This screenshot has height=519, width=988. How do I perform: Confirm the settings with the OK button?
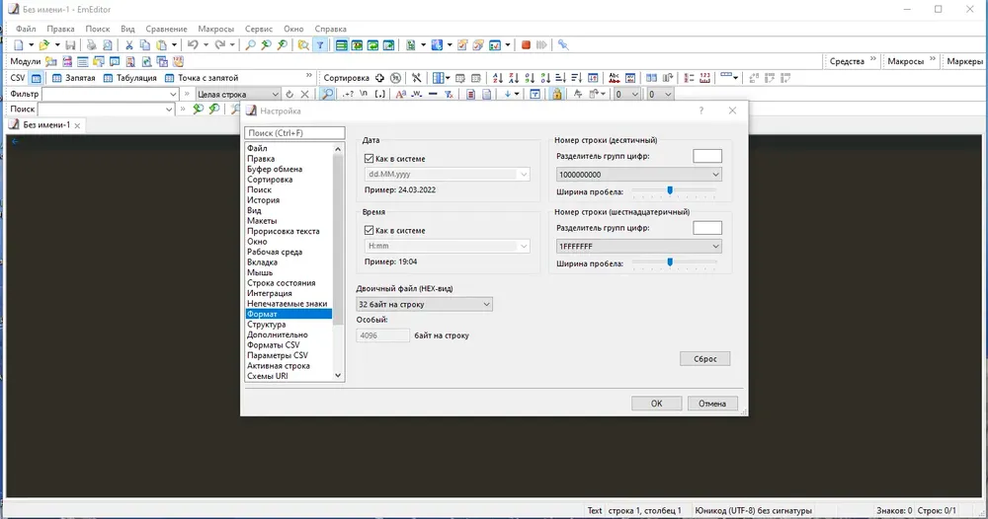[x=657, y=404]
